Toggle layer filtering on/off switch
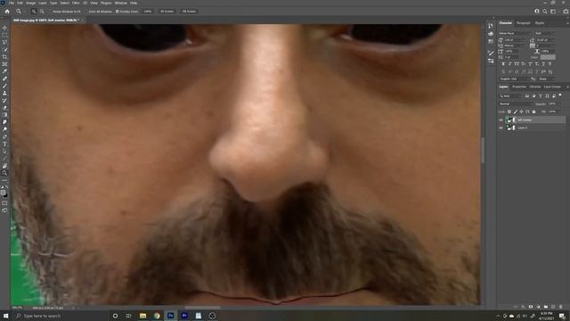 tap(560, 95)
